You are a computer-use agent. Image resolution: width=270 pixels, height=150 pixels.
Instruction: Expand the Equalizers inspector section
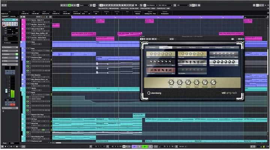[10, 54]
